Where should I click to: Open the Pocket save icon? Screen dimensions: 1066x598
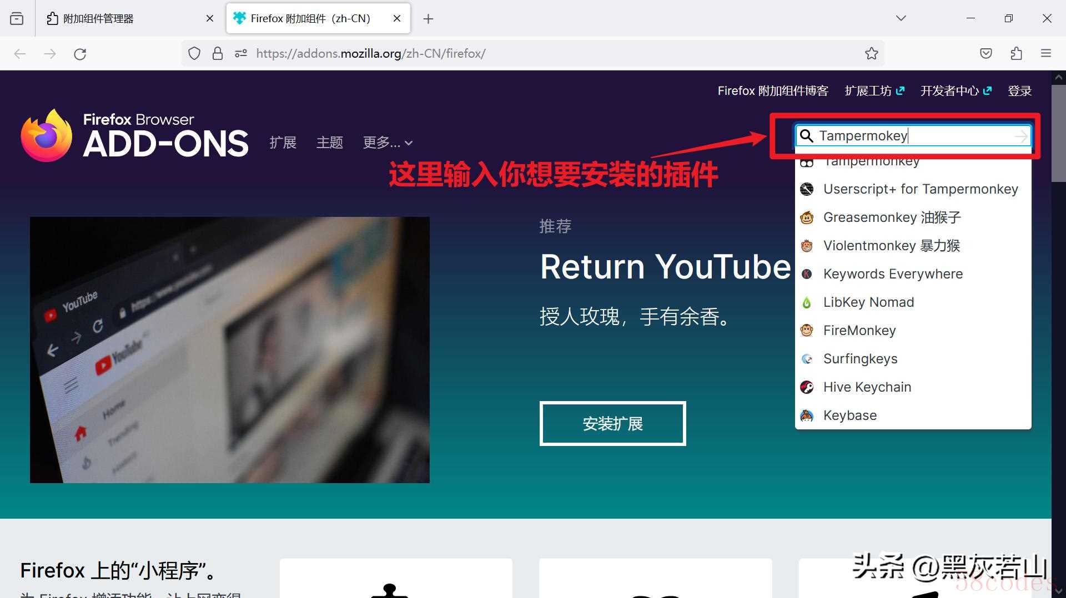[986, 54]
